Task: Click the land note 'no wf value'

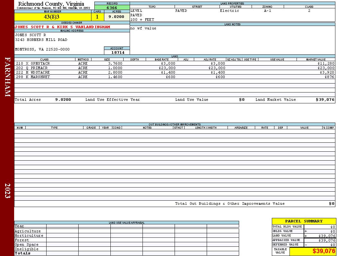Action: [x=143, y=28]
